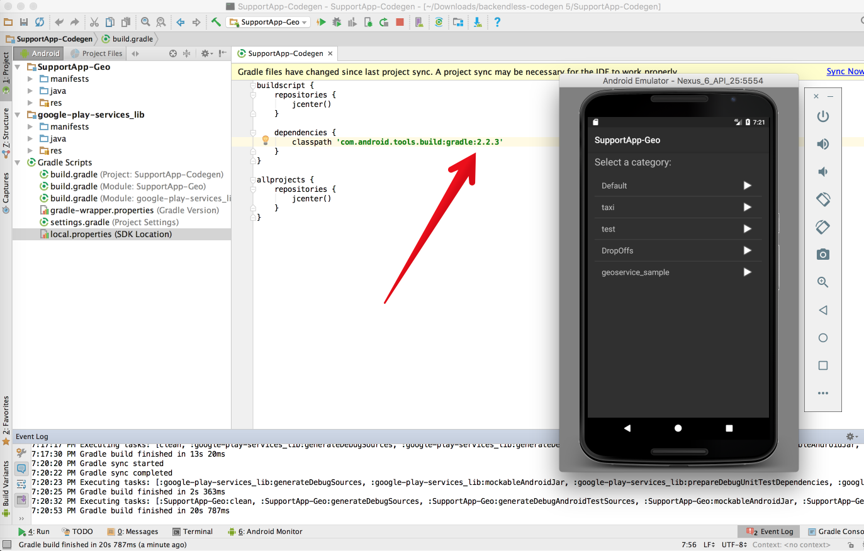Click the lightbulb quick-fix icon in the gutter

pyautogui.click(x=266, y=140)
